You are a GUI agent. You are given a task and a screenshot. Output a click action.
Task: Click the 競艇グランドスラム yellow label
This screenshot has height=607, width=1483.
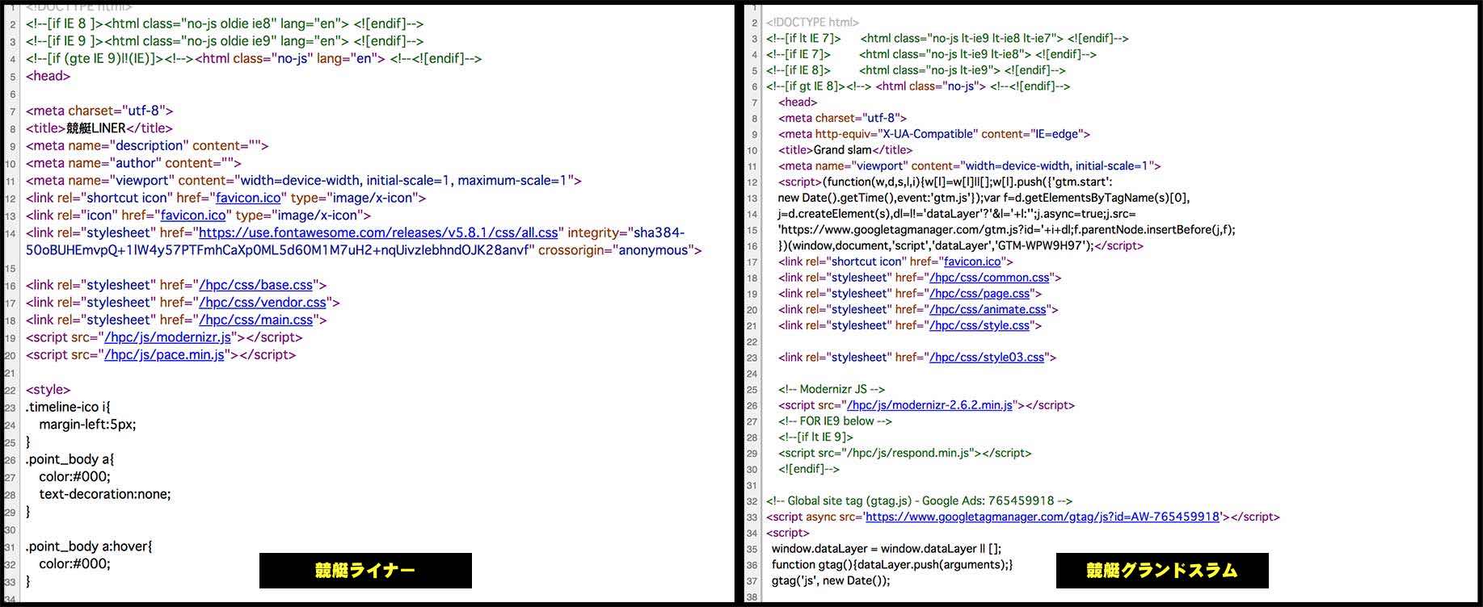(x=1161, y=571)
